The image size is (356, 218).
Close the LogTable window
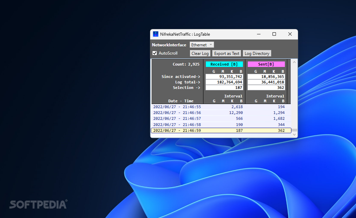click(x=290, y=34)
